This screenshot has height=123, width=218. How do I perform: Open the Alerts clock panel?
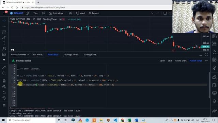coord(214,52)
